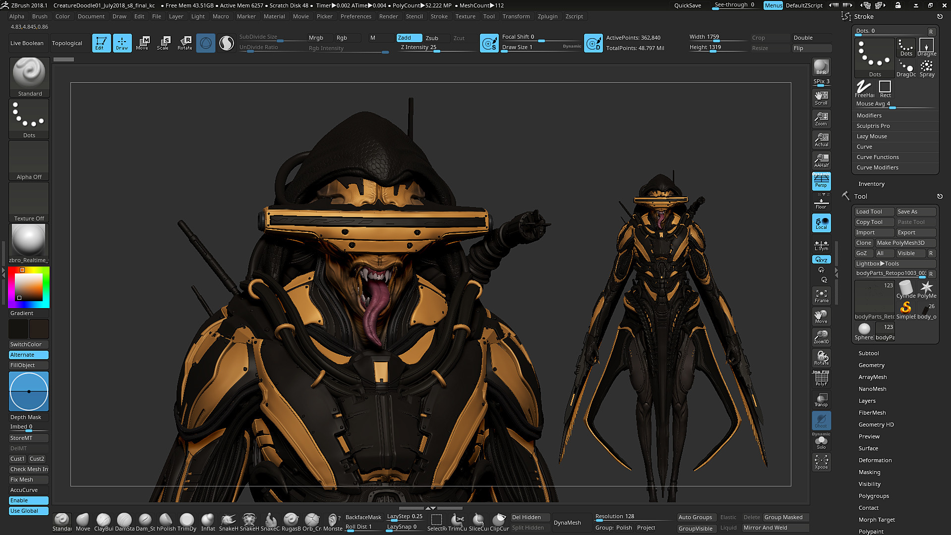The image size is (951, 535).
Task: Select the Draw mode icon
Action: pos(122,43)
